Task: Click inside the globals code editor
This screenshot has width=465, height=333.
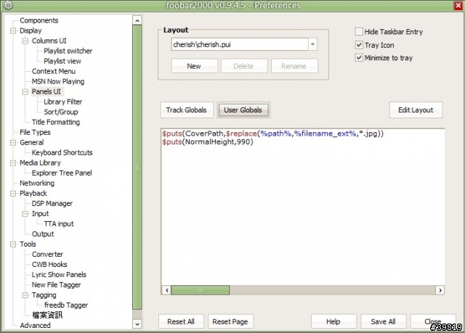Action: (x=302, y=207)
